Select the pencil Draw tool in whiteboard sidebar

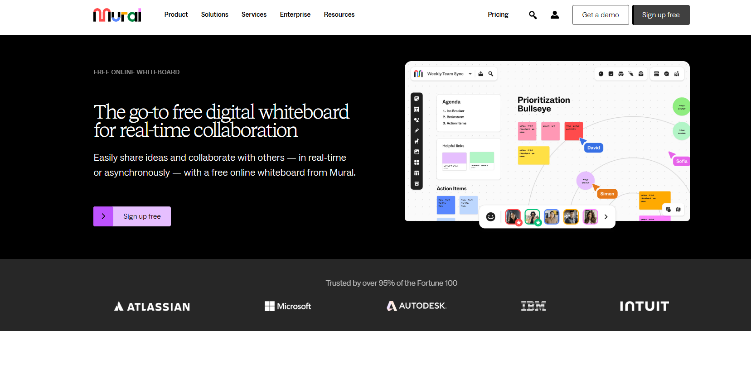pos(417,130)
